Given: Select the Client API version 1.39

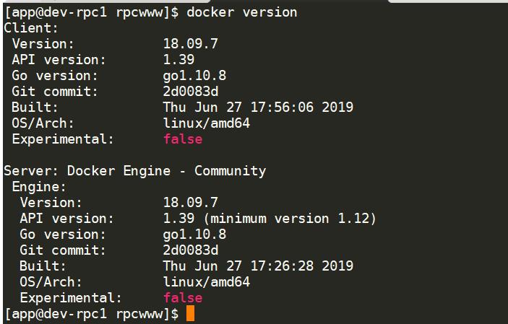Looking at the screenshot, I should point(178,60).
